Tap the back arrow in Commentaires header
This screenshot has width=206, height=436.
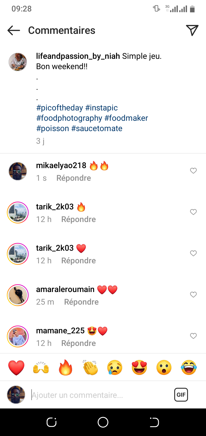[13, 30]
